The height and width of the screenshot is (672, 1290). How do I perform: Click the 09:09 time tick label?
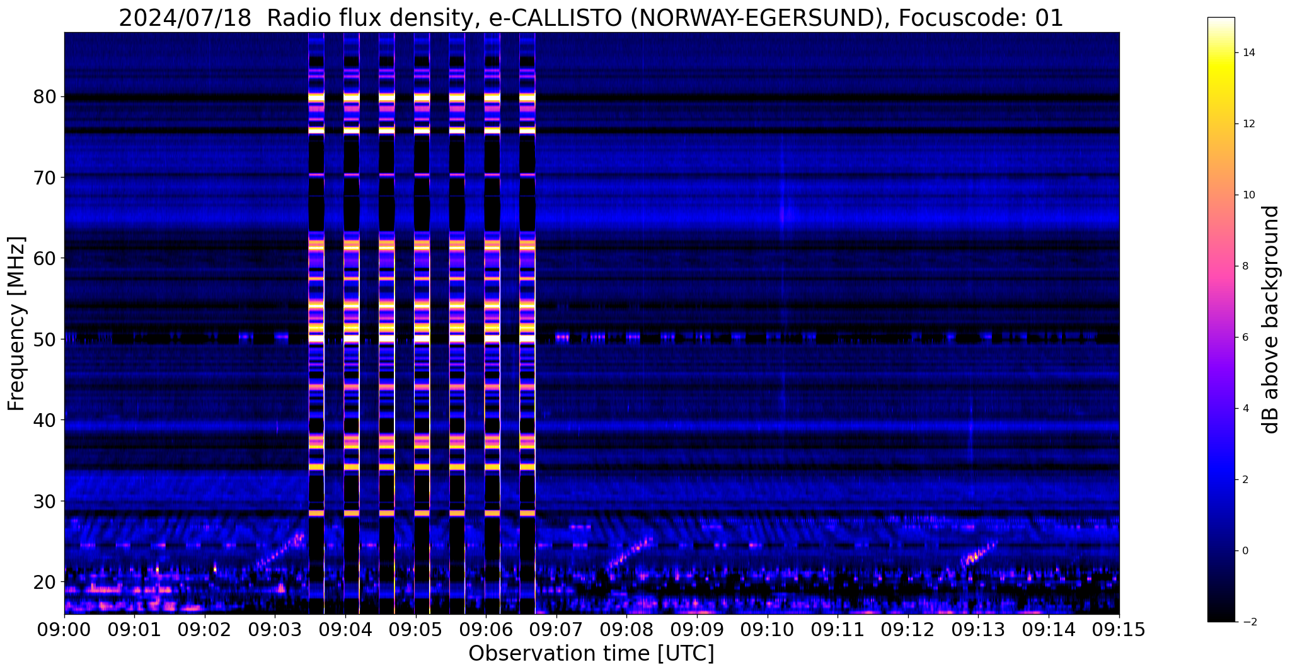click(x=697, y=630)
